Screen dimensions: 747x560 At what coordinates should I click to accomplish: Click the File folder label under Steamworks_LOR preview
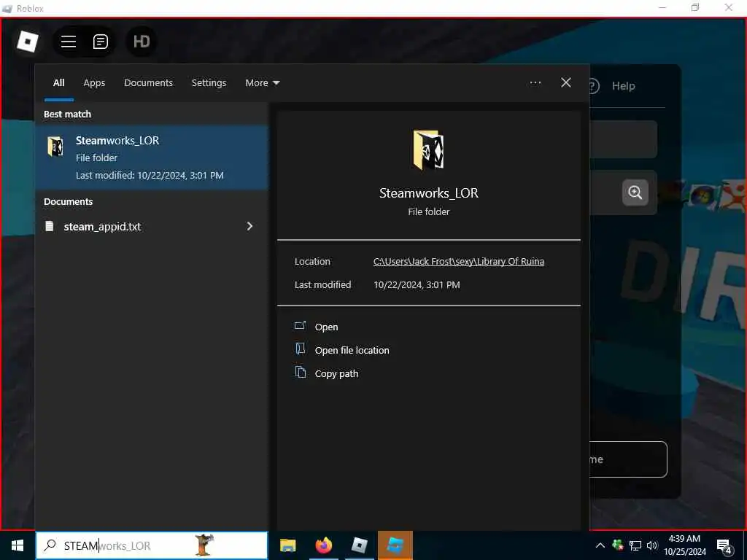coord(428,212)
